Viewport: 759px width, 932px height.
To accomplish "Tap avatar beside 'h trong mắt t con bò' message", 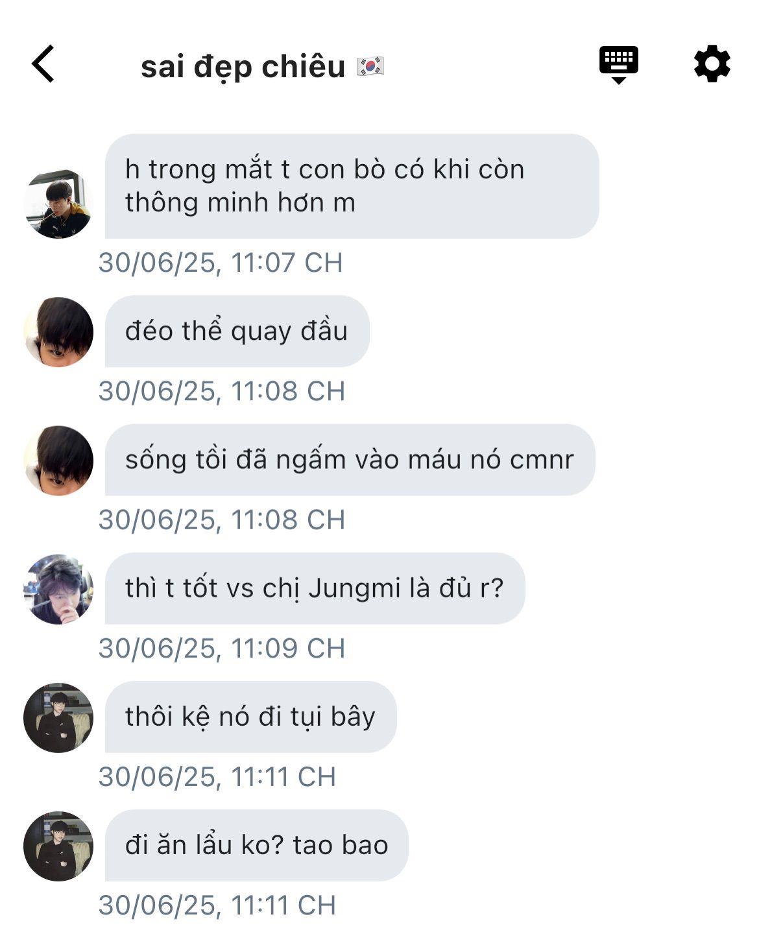I will pyautogui.click(x=58, y=204).
